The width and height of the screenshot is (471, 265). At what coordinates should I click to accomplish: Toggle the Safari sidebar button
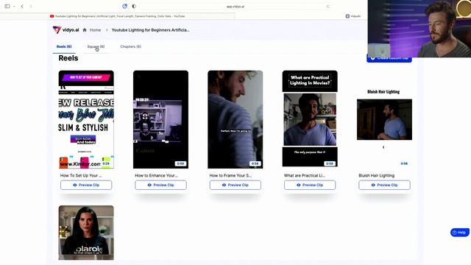tap(7, 7)
